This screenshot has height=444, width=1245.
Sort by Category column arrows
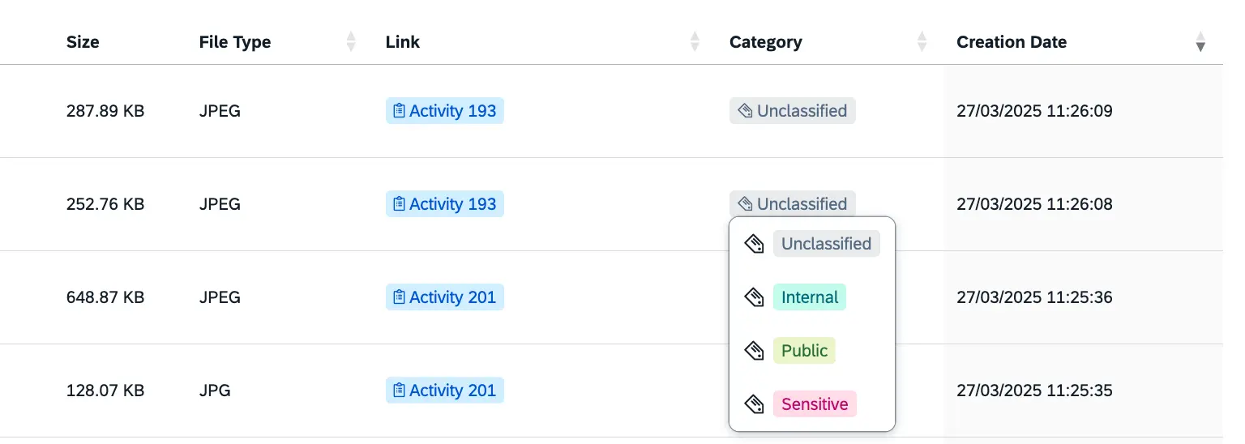tap(922, 41)
